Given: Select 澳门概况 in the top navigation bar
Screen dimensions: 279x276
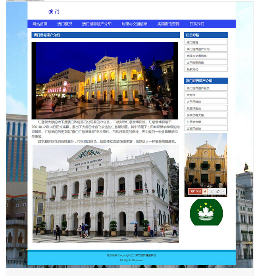Looking at the screenshot, I should 65,24.
